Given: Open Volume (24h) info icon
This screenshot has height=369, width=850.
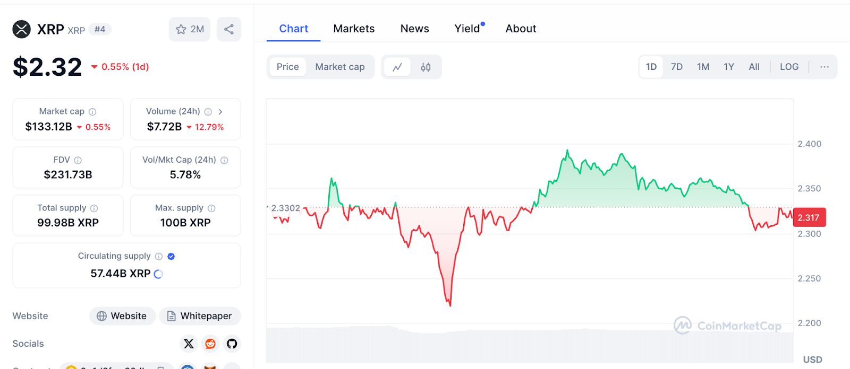Looking at the screenshot, I should click(x=208, y=112).
